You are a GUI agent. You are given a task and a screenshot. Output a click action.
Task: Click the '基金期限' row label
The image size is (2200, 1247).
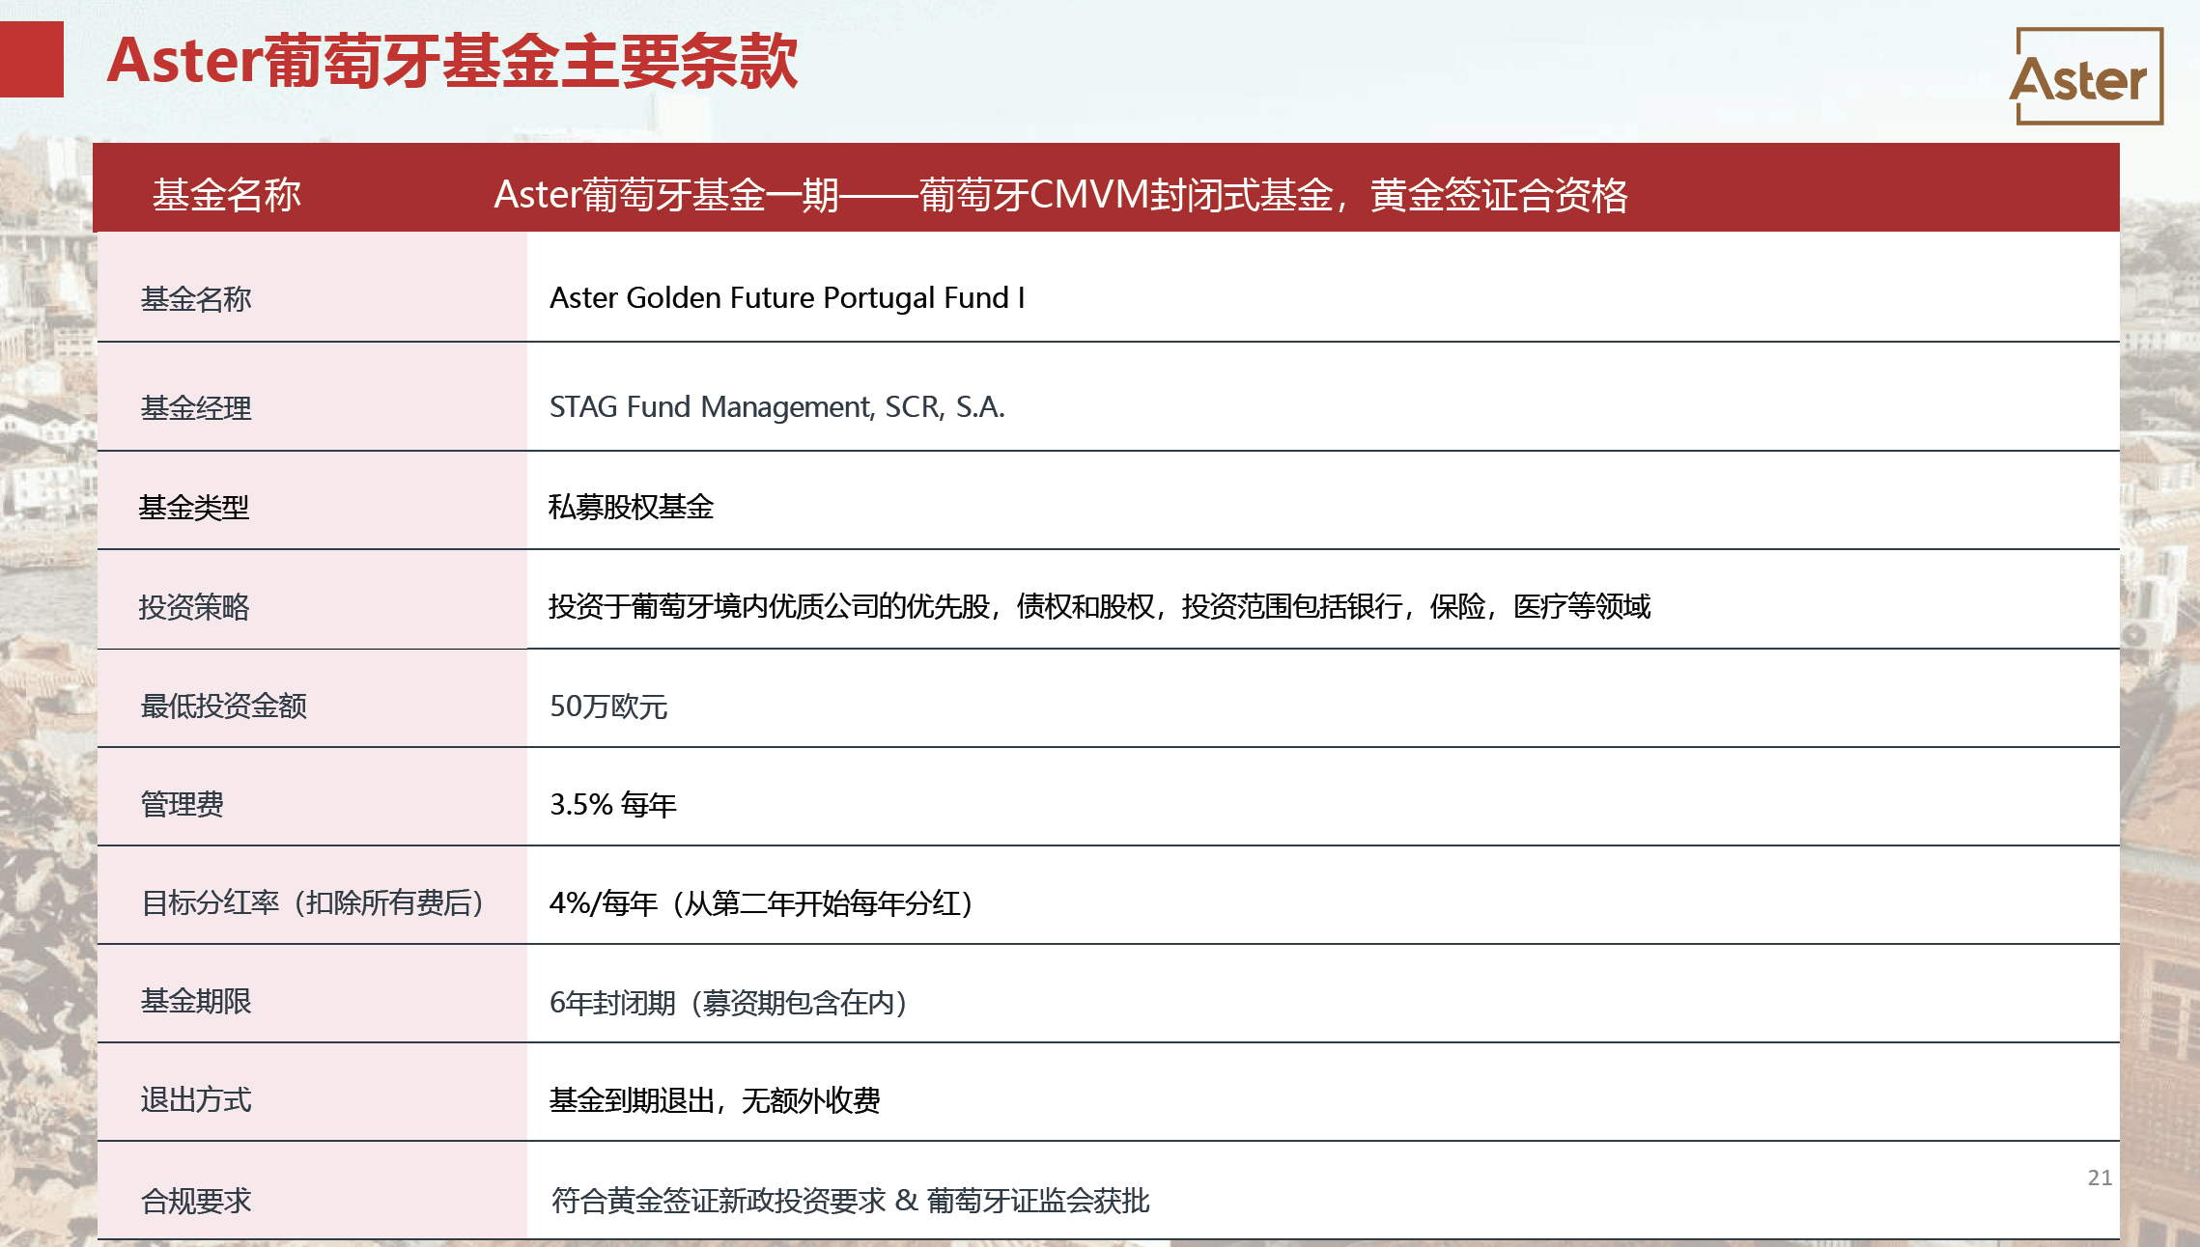(196, 1002)
